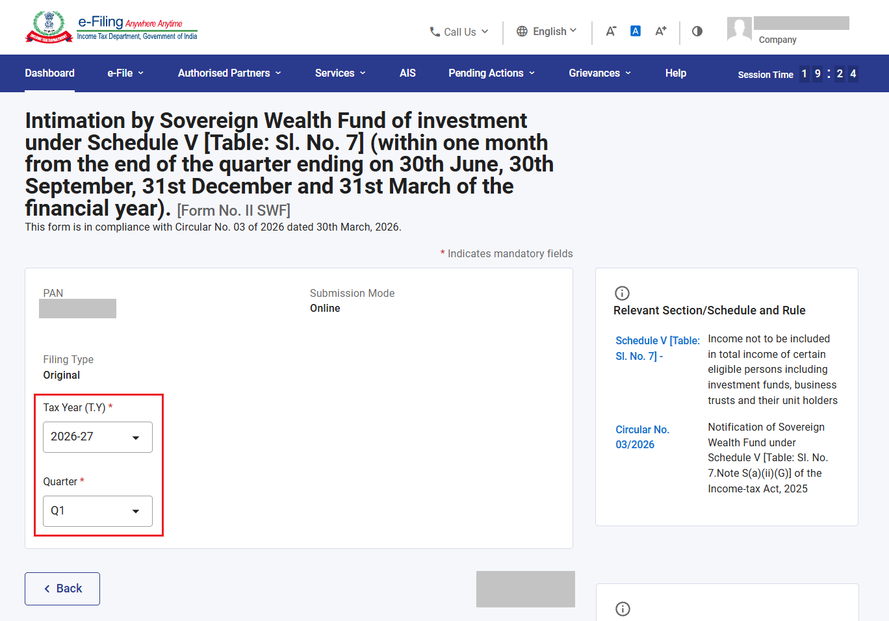889x621 pixels.
Task: Open the Circular No. 03/2026 link
Action: tap(642, 437)
